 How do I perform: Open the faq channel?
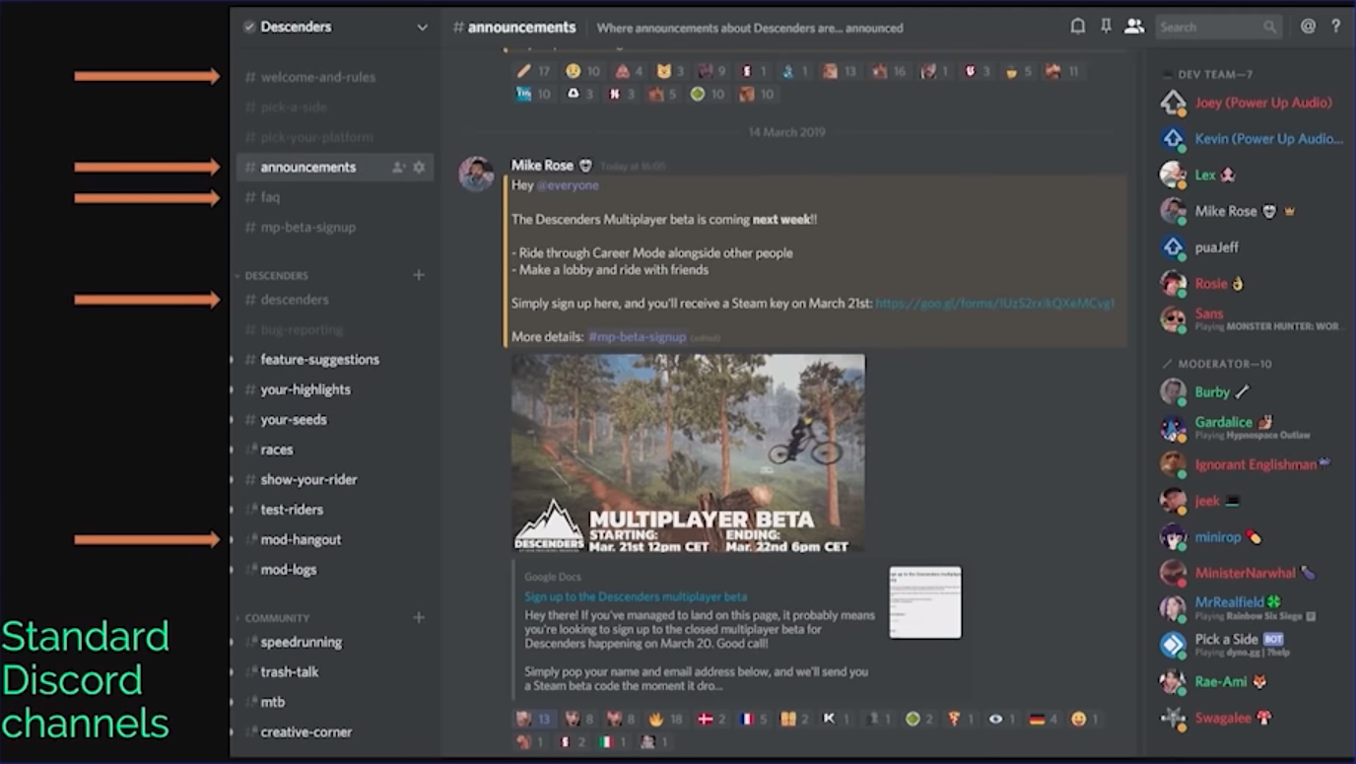(335, 197)
